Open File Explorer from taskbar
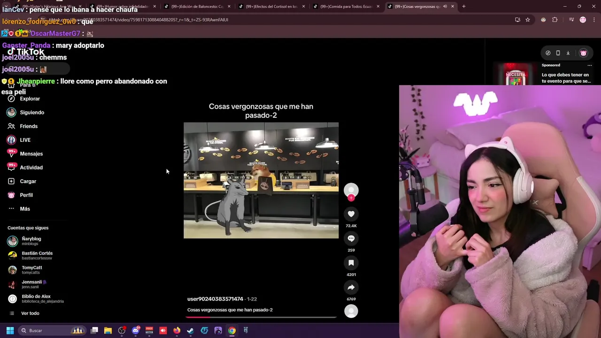This screenshot has width=601, height=338. (x=108, y=330)
